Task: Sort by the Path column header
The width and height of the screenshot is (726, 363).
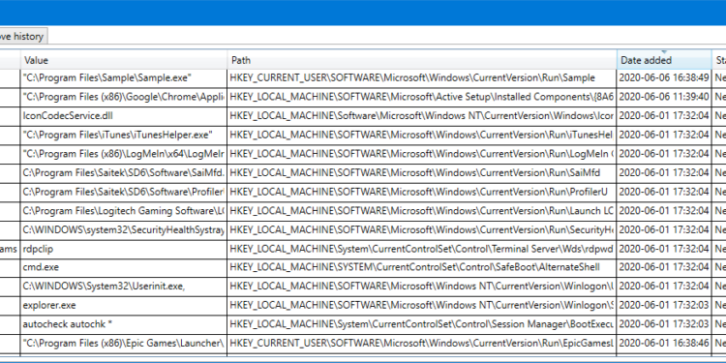Action: tap(422, 60)
